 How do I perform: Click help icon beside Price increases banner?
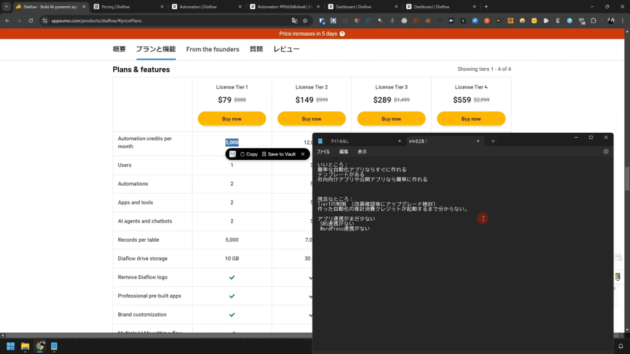342,34
